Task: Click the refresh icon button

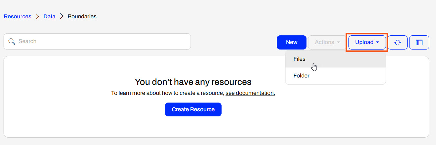Action: (398, 42)
